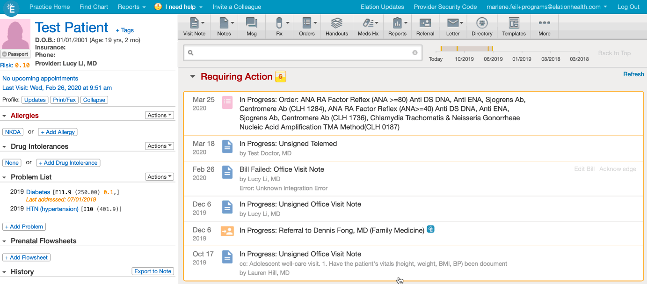
Task: Open the Problem List Actions dropdown
Action: pyautogui.click(x=160, y=177)
